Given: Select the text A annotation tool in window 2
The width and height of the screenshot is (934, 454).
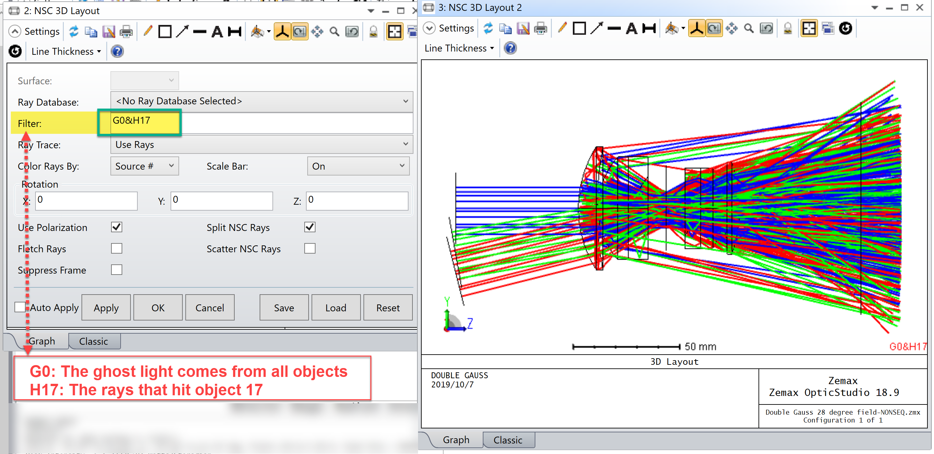Looking at the screenshot, I should [x=217, y=31].
